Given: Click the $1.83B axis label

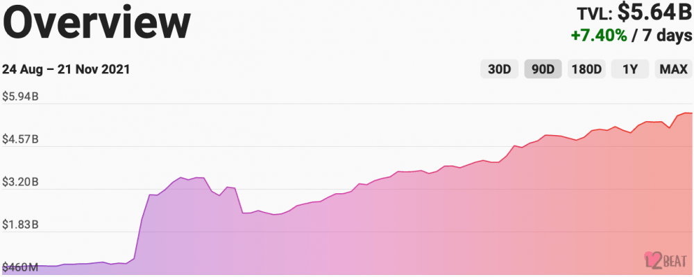Looking at the screenshot, I should [x=20, y=225].
